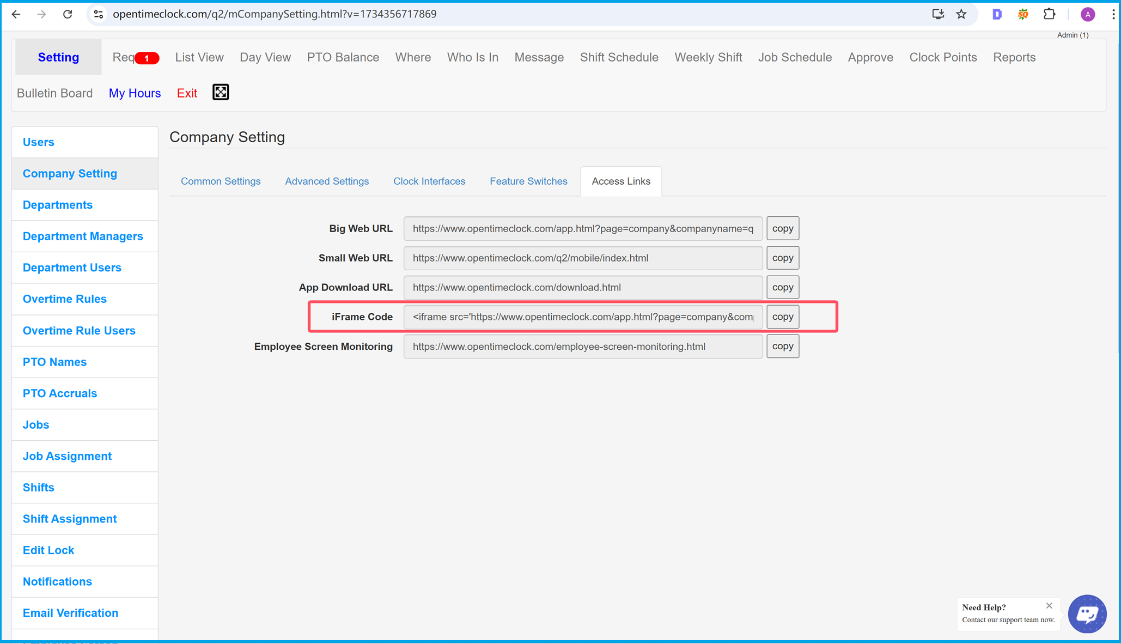The height and width of the screenshot is (644, 1121).
Task: Click the red Exit link
Action: coord(187,93)
